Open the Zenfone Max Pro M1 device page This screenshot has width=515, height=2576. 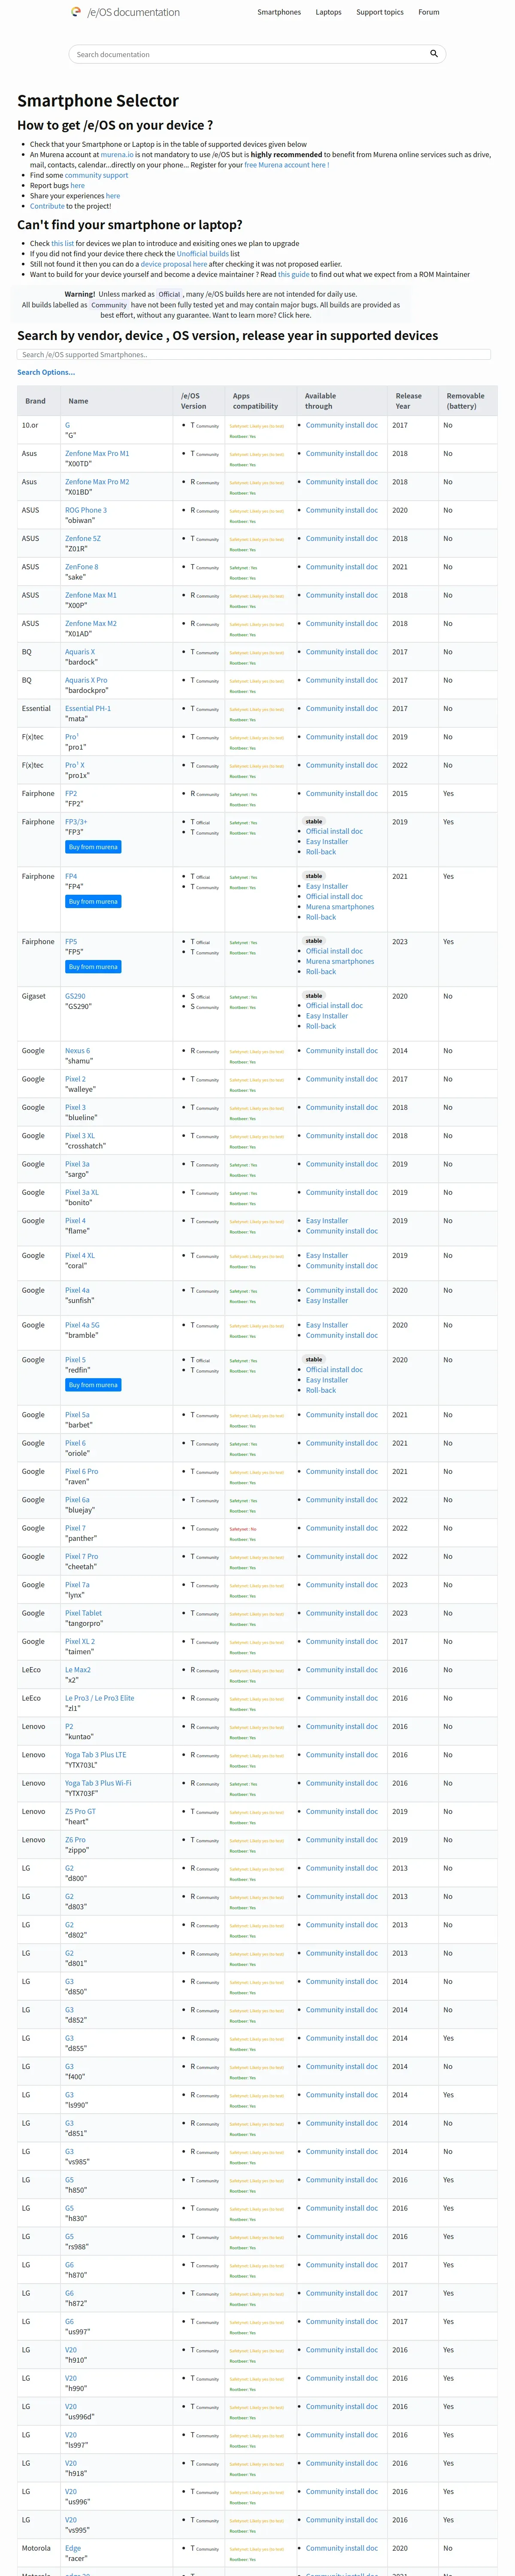tap(97, 453)
